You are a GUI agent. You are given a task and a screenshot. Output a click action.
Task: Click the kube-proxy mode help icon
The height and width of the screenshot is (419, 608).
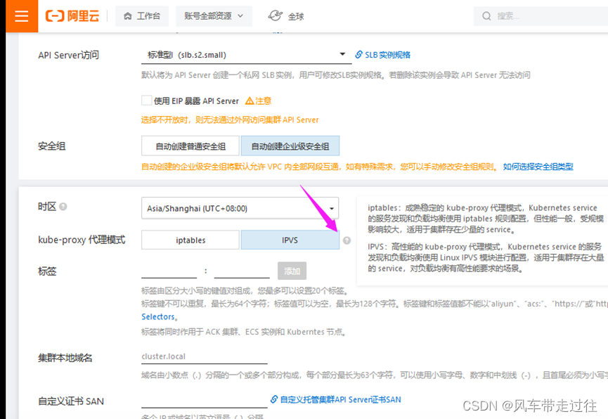tap(347, 240)
